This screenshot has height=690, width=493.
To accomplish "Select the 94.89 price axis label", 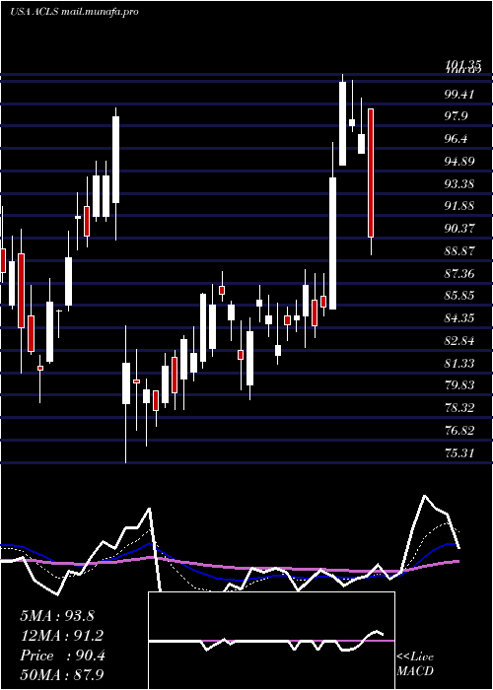I will (459, 161).
